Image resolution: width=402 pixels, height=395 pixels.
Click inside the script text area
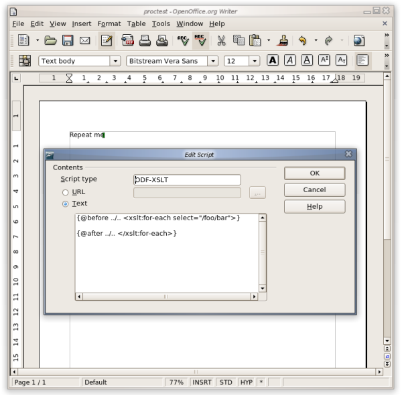pos(167,253)
